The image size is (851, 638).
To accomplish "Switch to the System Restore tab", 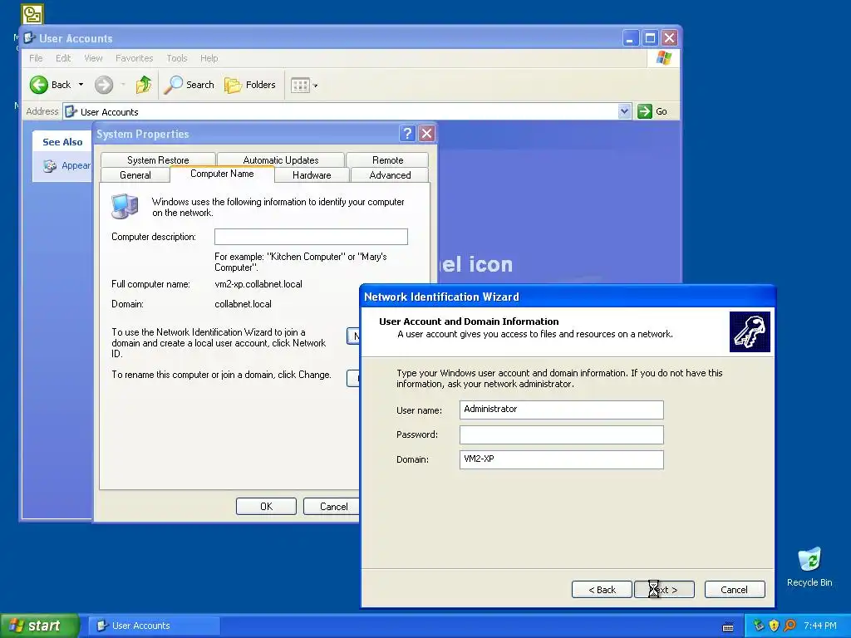I will point(158,160).
